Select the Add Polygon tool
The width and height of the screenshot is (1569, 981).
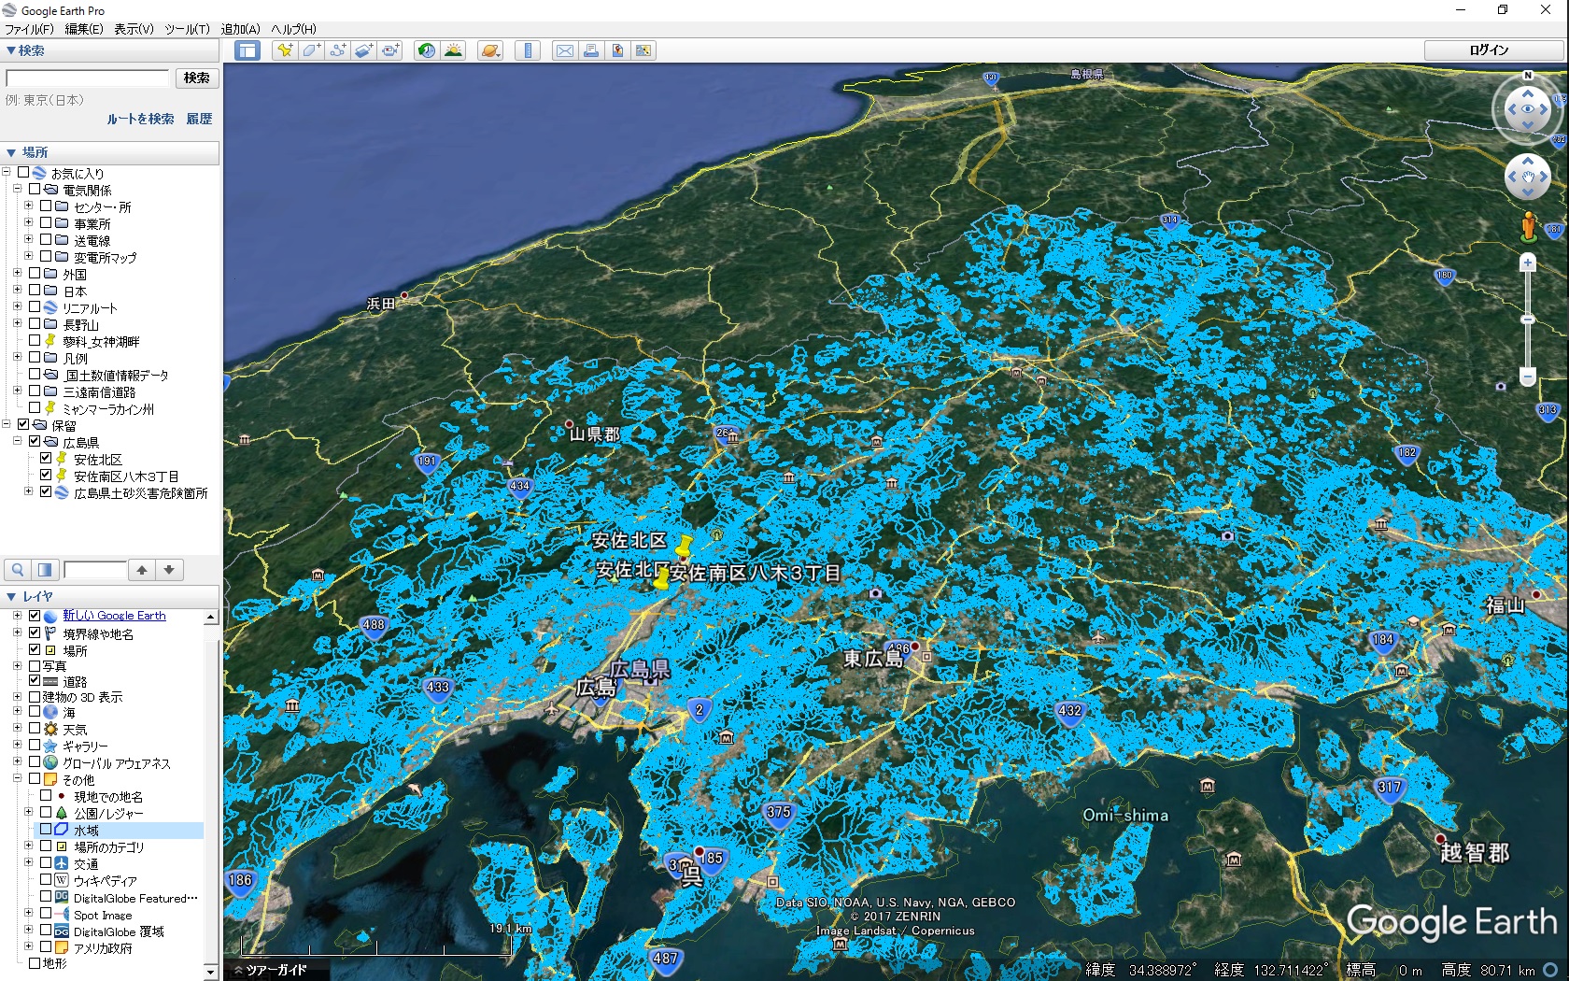point(311,50)
